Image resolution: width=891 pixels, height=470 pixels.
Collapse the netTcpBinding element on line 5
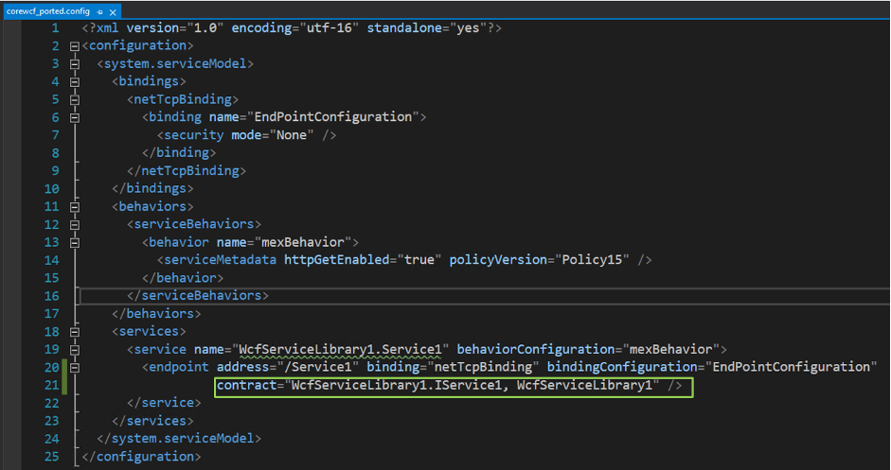coord(75,99)
